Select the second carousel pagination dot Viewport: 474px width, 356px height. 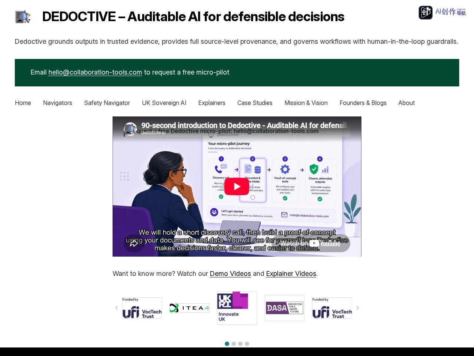[x=234, y=344]
